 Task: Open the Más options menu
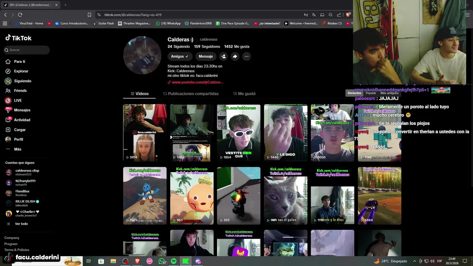point(13,149)
